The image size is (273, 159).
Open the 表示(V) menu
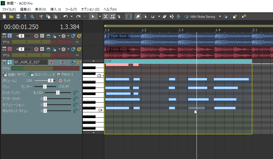[x=40, y=10]
